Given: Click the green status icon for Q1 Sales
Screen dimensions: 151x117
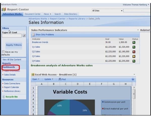Looking at the screenshot, I should coord(134,47).
